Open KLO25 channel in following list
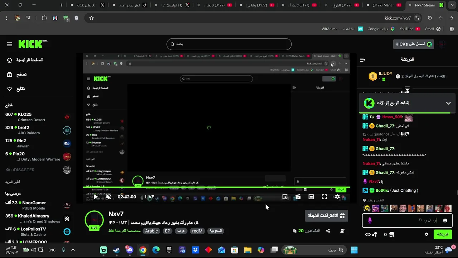The image size is (458, 258). pyautogui.click(x=38, y=117)
